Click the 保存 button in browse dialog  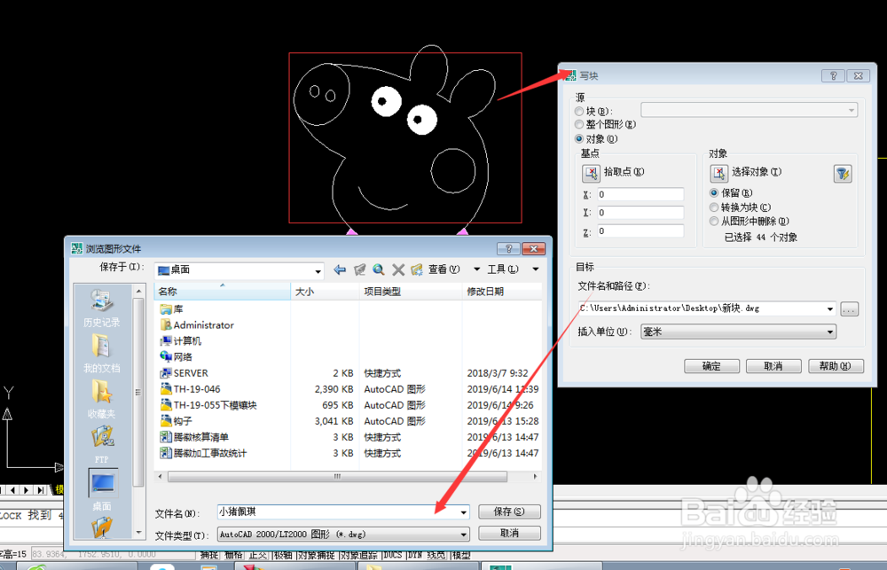[509, 511]
